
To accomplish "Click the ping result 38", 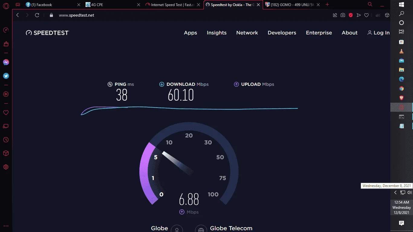I will coord(122,95).
